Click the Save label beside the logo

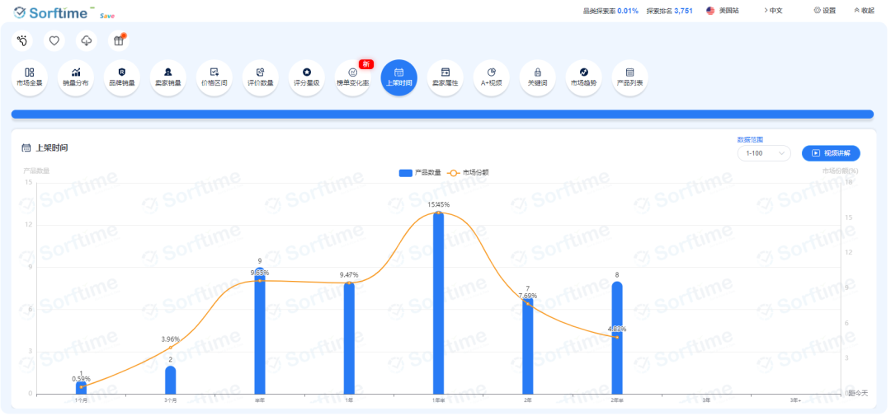(106, 16)
